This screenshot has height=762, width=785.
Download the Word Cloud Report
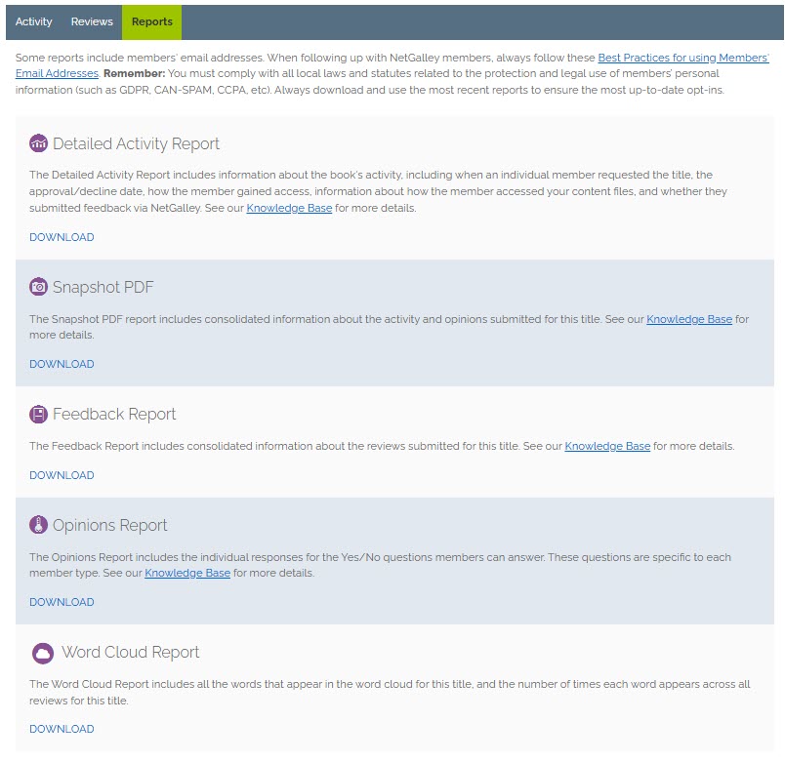coord(62,729)
